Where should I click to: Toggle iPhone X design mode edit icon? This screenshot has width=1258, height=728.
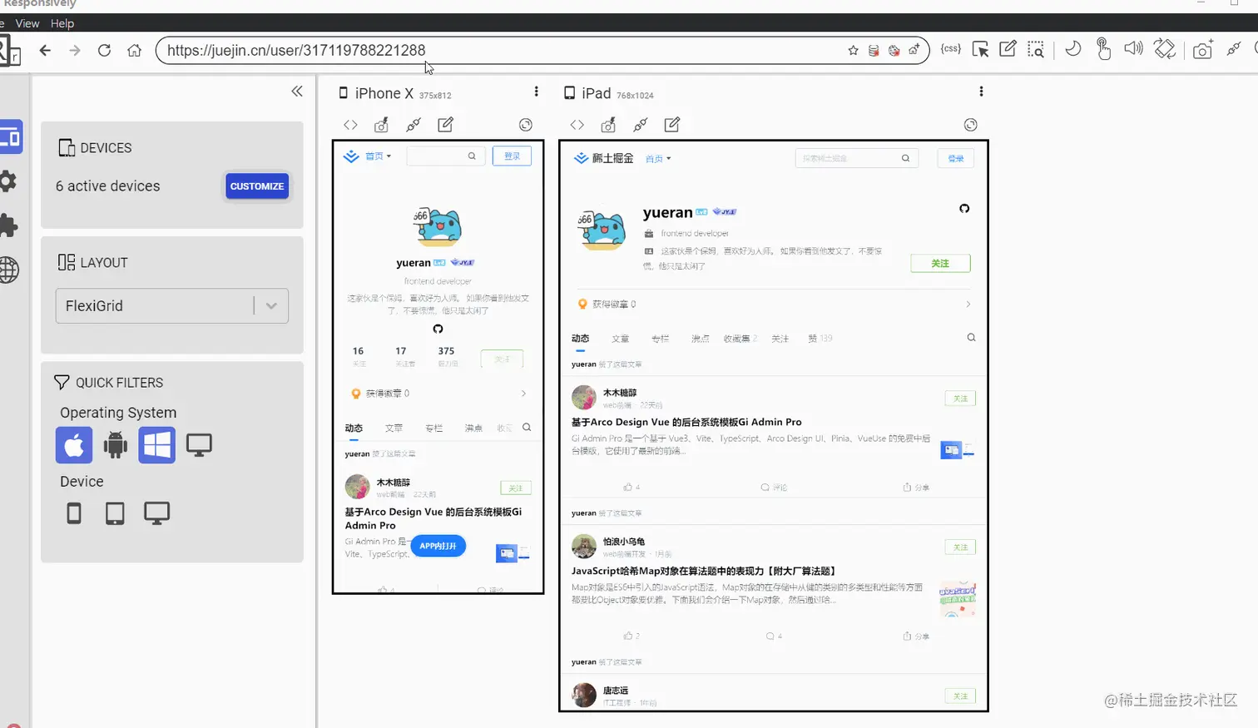[445, 125]
